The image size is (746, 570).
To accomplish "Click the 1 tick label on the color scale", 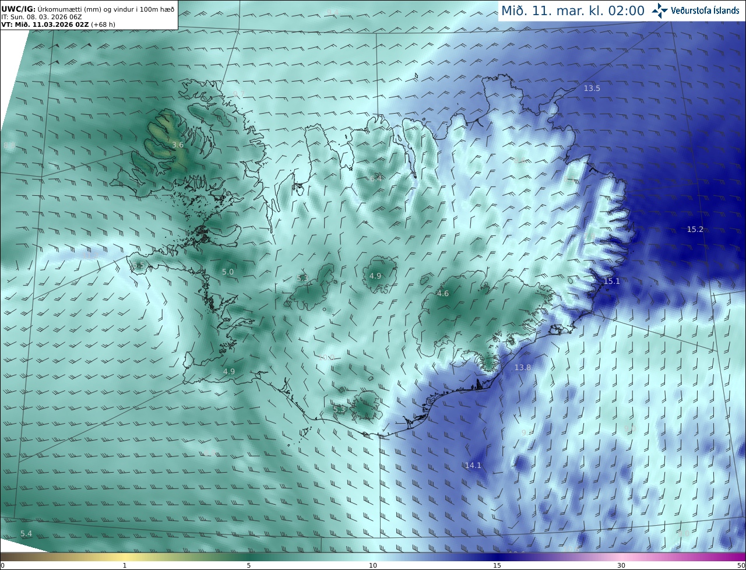I will coord(125,565).
